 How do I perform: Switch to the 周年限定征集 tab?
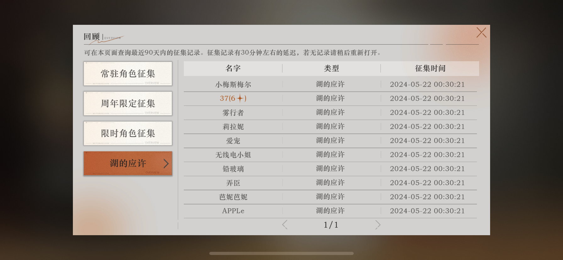[128, 103]
